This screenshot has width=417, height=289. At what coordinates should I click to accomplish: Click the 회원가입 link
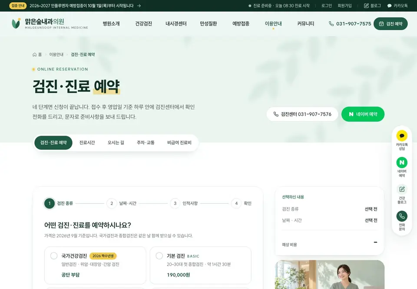[x=344, y=6]
